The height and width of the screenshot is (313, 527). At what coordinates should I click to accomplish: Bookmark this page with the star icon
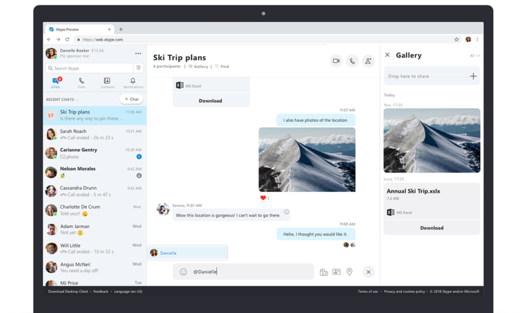[457, 39]
